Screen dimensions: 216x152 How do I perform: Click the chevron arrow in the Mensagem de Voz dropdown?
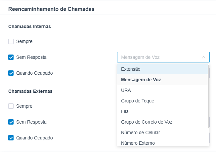[x=204, y=57]
